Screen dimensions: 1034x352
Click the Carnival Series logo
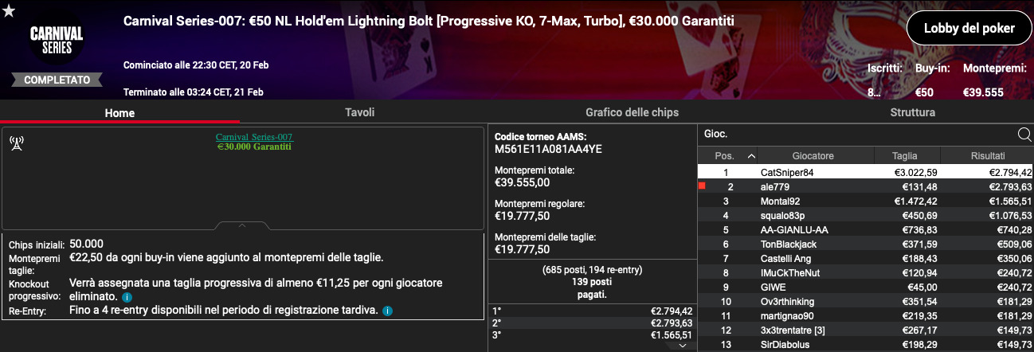point(57,40)
